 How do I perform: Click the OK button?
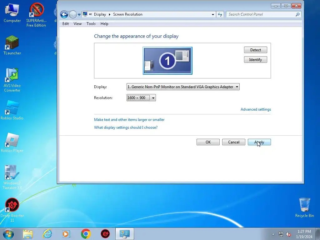point(208,142)
